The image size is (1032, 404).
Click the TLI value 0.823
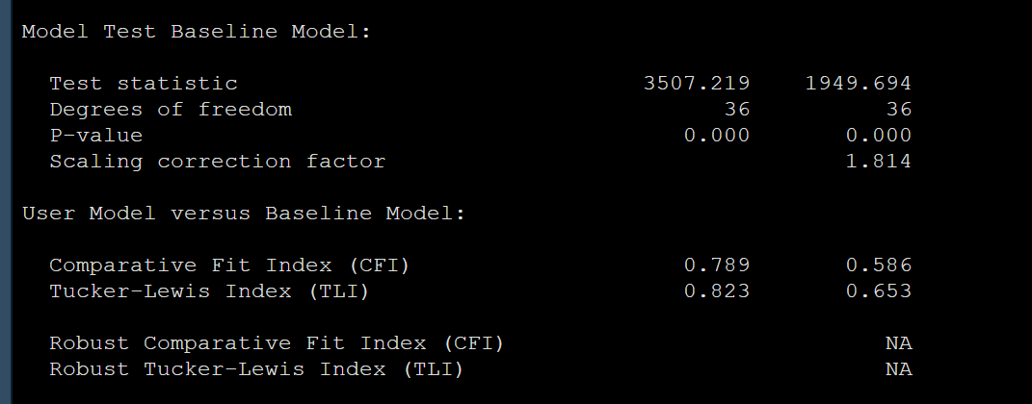pyautogui.click(x=717, y=291)
